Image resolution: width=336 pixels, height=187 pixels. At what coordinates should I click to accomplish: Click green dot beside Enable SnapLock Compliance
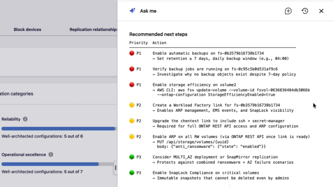point(132,173)
